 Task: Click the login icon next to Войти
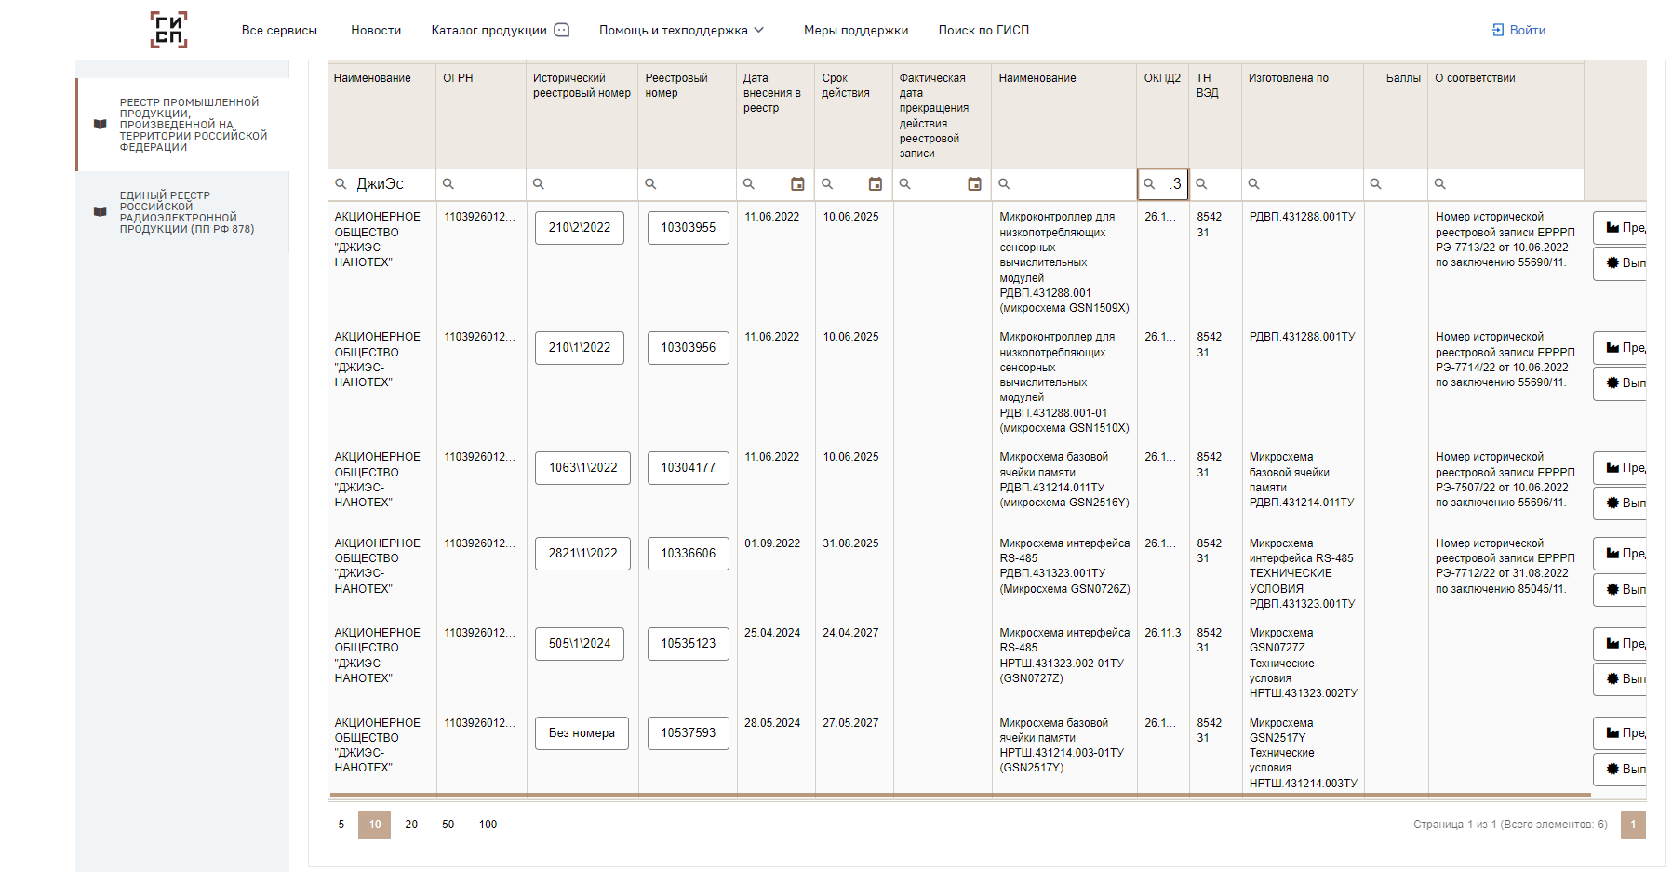(1498, 30)
